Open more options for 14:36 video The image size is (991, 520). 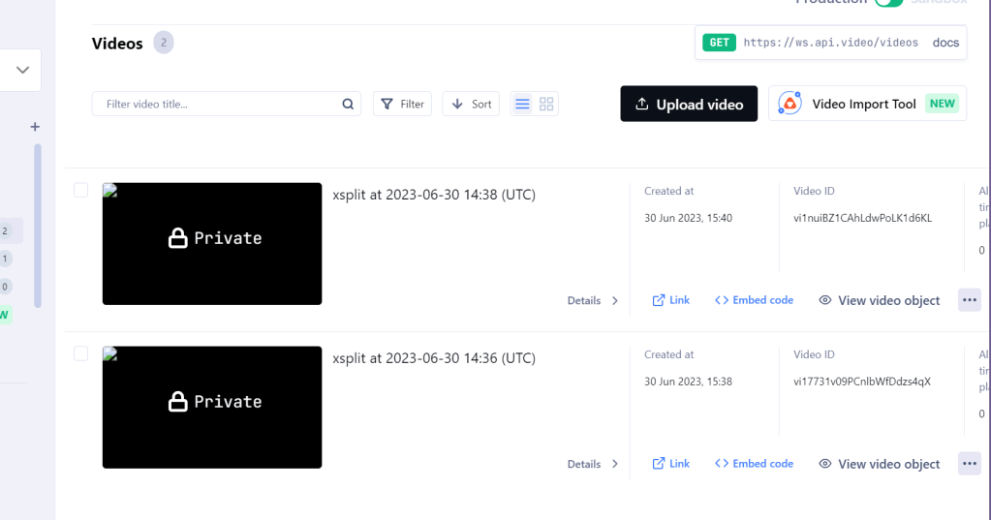pos(970,464)
